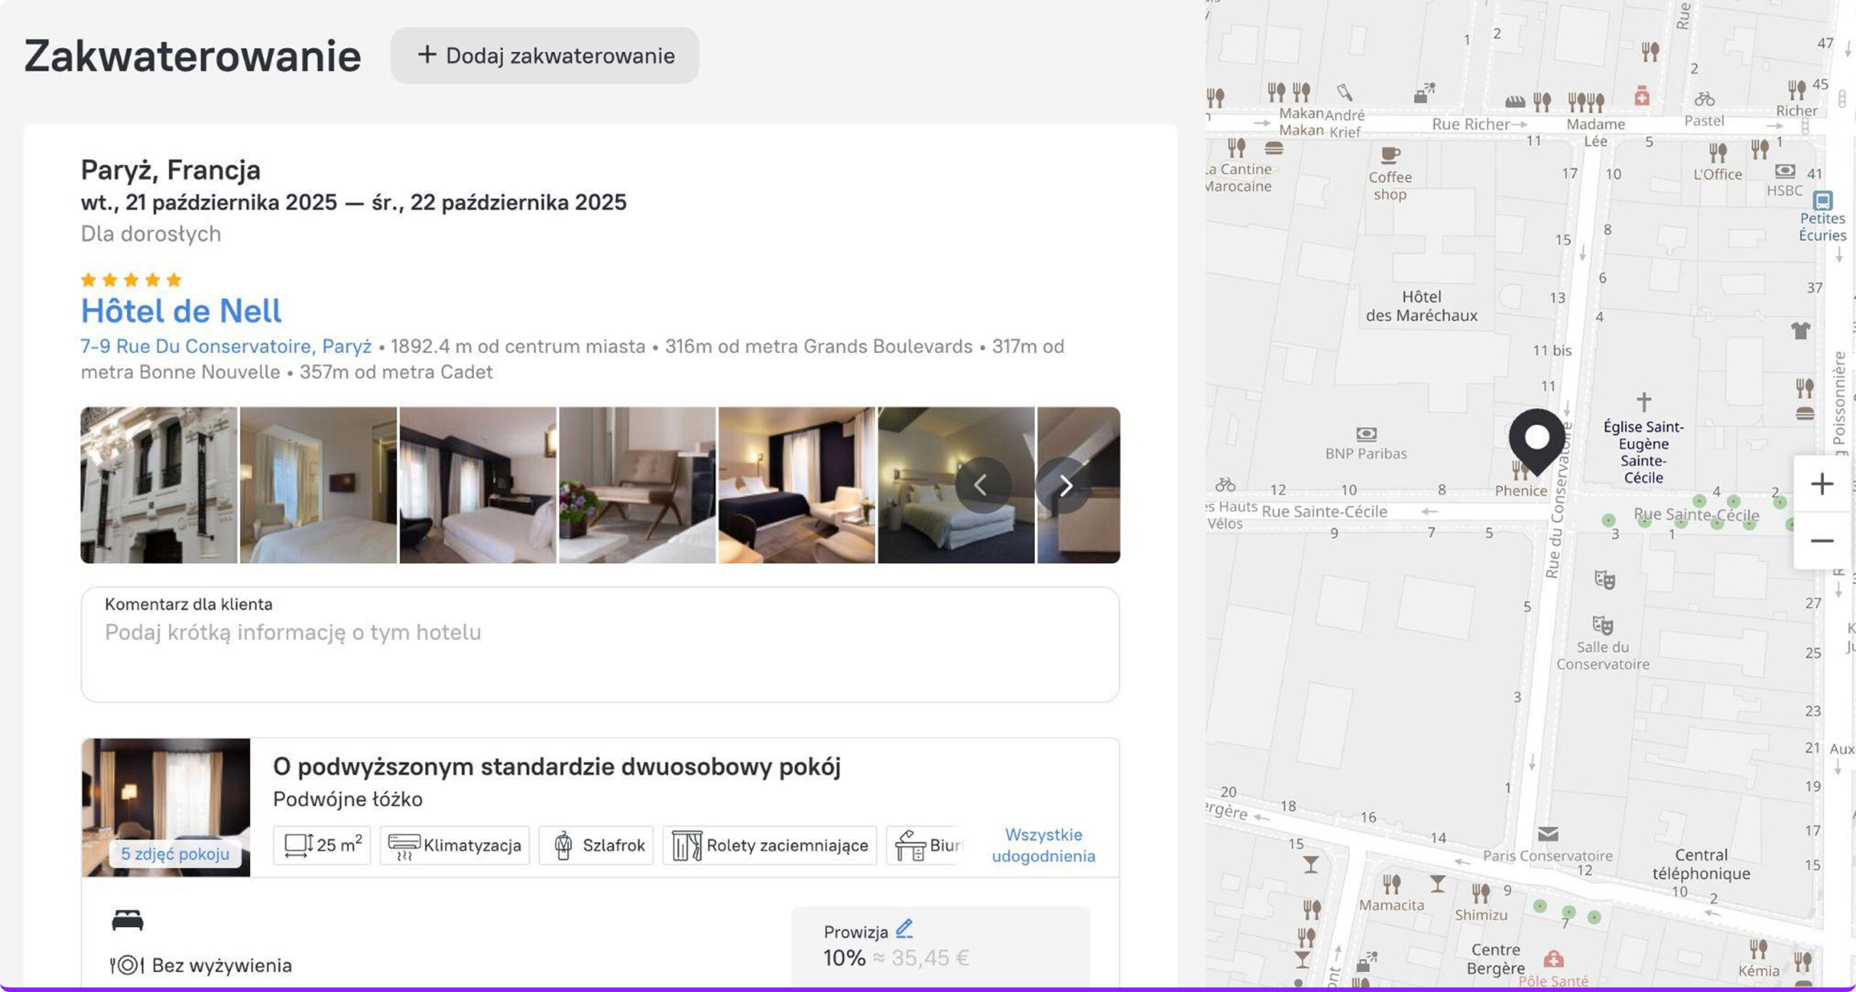Expand Wszystkie udogodnienia amenities list
Screen dimensions: 1856x992
(x=1043, y=845)
